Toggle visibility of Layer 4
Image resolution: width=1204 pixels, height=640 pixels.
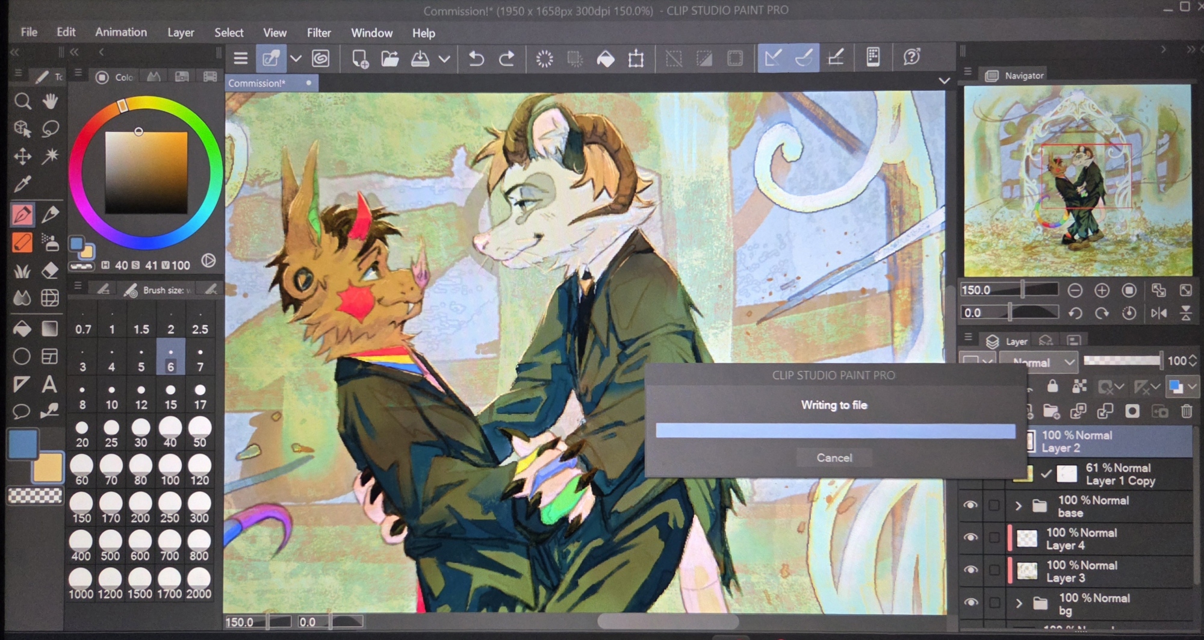[970, 538]
